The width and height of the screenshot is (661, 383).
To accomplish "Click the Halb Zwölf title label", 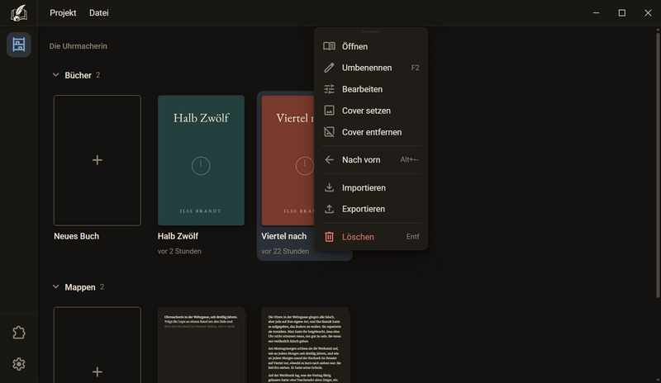I will [178, 236].
